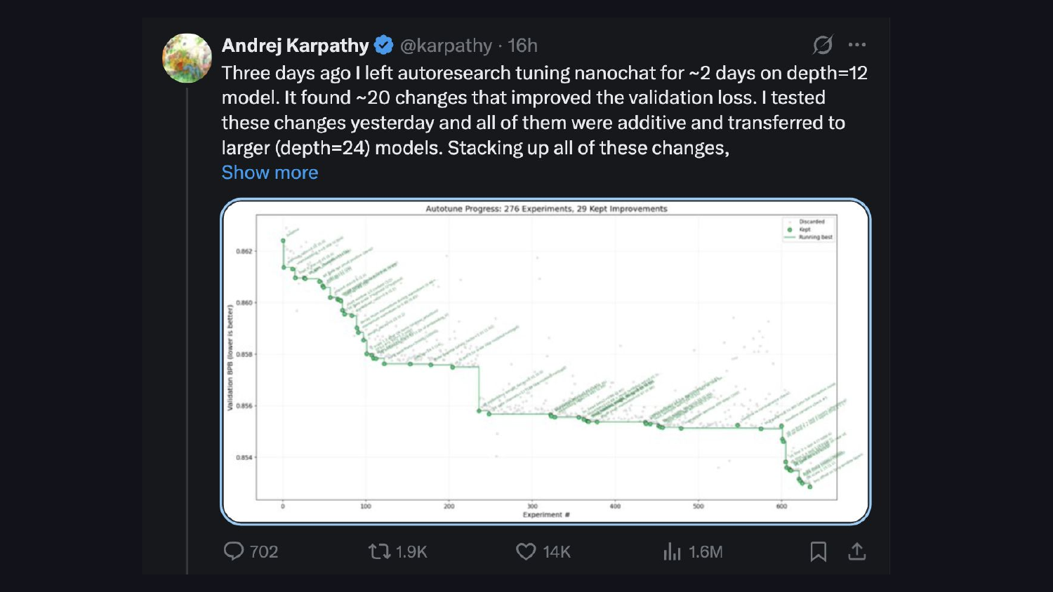1053x592 pixels.
Task: Click the Andrej Karpathy display name
Action: pos(295,46)
